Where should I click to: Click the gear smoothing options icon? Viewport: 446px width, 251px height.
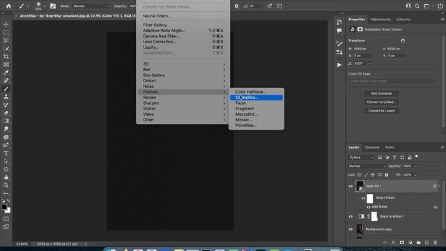tap(236, 6)
